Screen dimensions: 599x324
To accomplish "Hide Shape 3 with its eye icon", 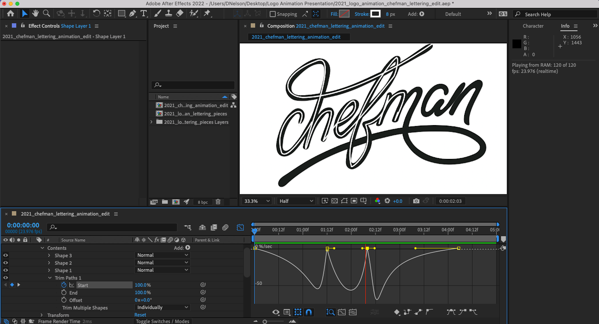I will [6, 256].
